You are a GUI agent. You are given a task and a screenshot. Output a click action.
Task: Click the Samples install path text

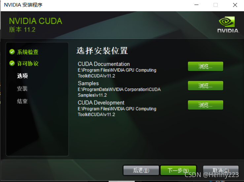coord(119,92)
